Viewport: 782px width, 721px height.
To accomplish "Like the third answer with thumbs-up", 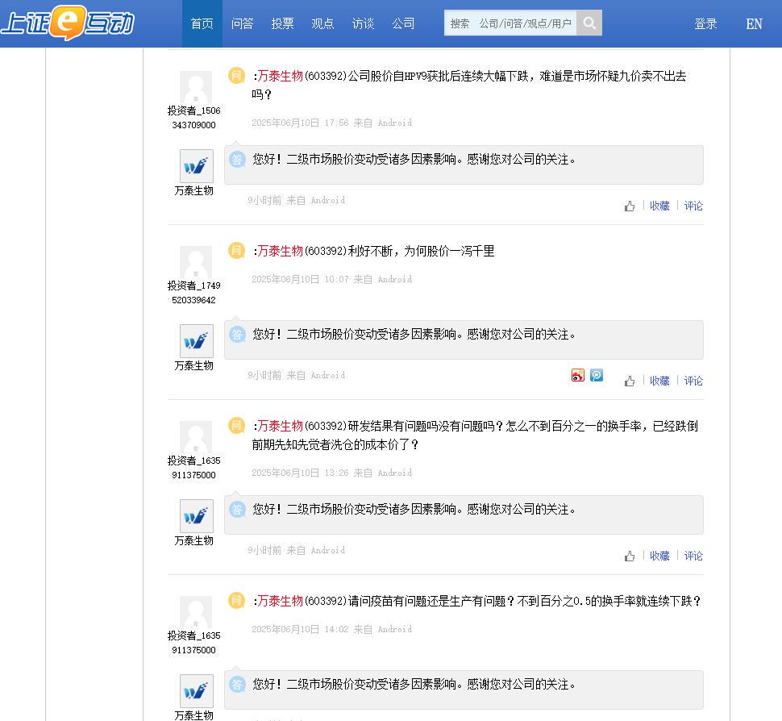I will coord(630,556).
